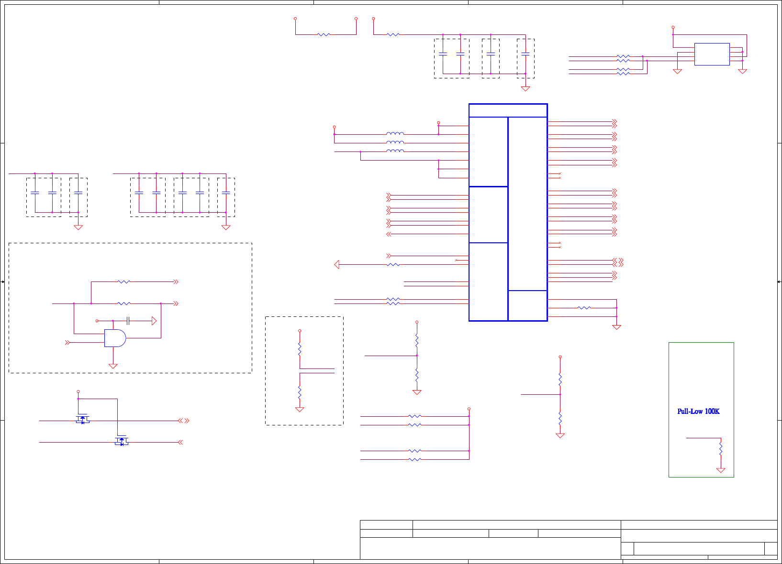
Task: Select the triangle arrow right of the AND-gate capacitor
Action: pyautogui.click(x=154, y=321)
